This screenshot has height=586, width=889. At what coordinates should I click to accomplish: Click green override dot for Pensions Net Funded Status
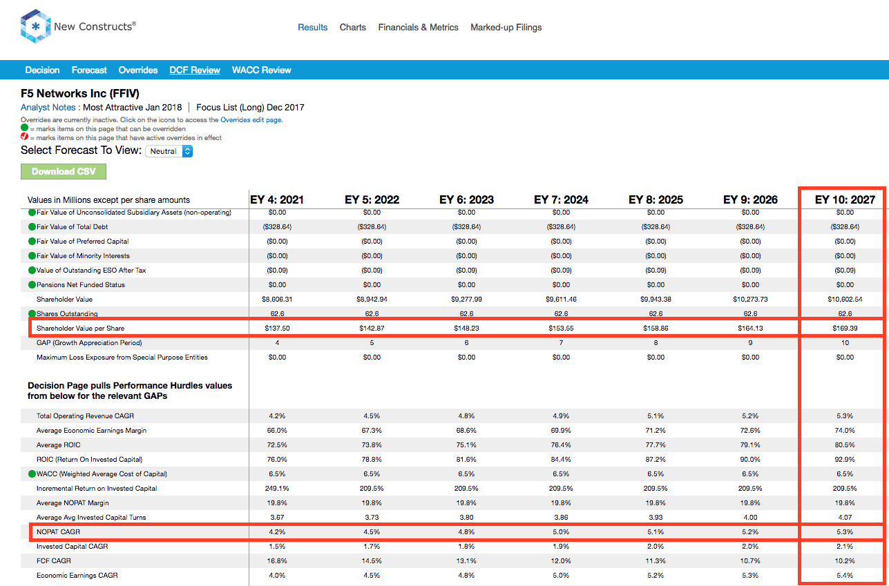[32, 284]
